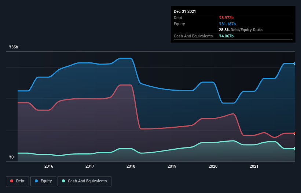Click the 28.8% Debt/Equity Ratio text

click(241, 30)
